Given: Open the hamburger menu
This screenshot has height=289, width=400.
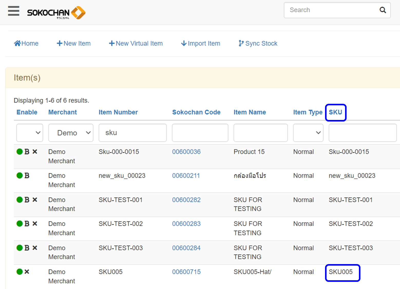Looking at the screenshot, I should 14,11.
